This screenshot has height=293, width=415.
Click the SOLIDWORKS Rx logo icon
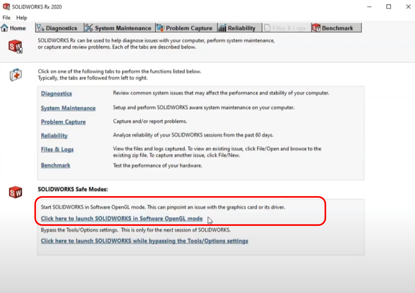click(x=15, y=47)
